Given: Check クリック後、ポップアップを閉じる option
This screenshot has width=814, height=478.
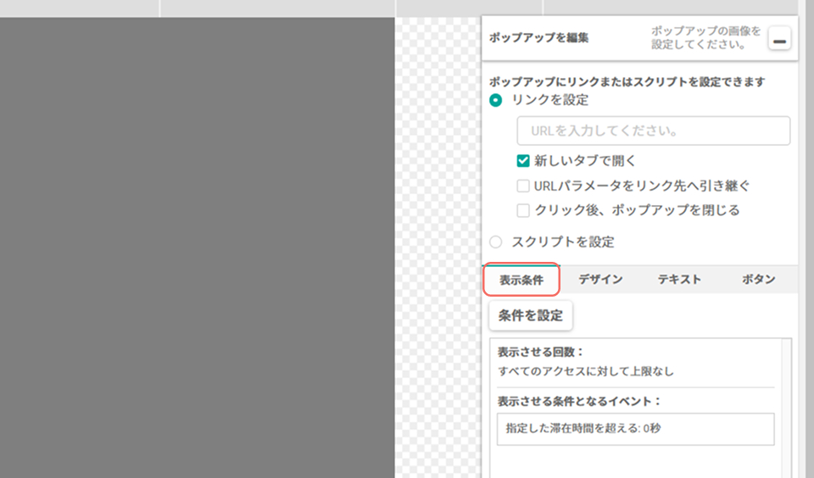Looking at the screenshot, I should [523, 210].
